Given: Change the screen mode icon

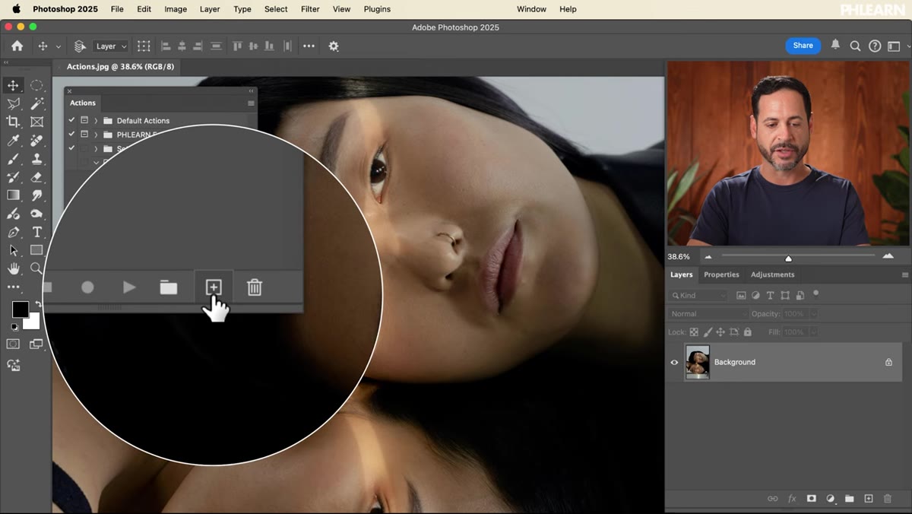Looking at the screenshot, I should pyautogui.click(x=36, y=344).
